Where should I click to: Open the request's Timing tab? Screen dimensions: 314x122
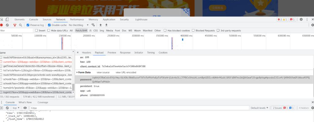[151, 52]
